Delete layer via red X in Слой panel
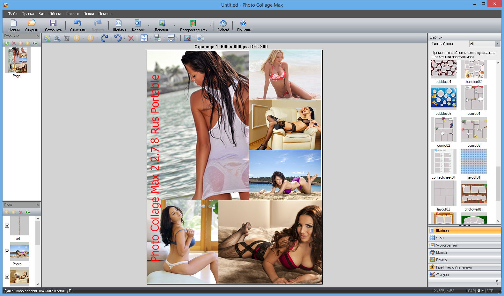This screenshot has width=504, height=296. [21, 212]
